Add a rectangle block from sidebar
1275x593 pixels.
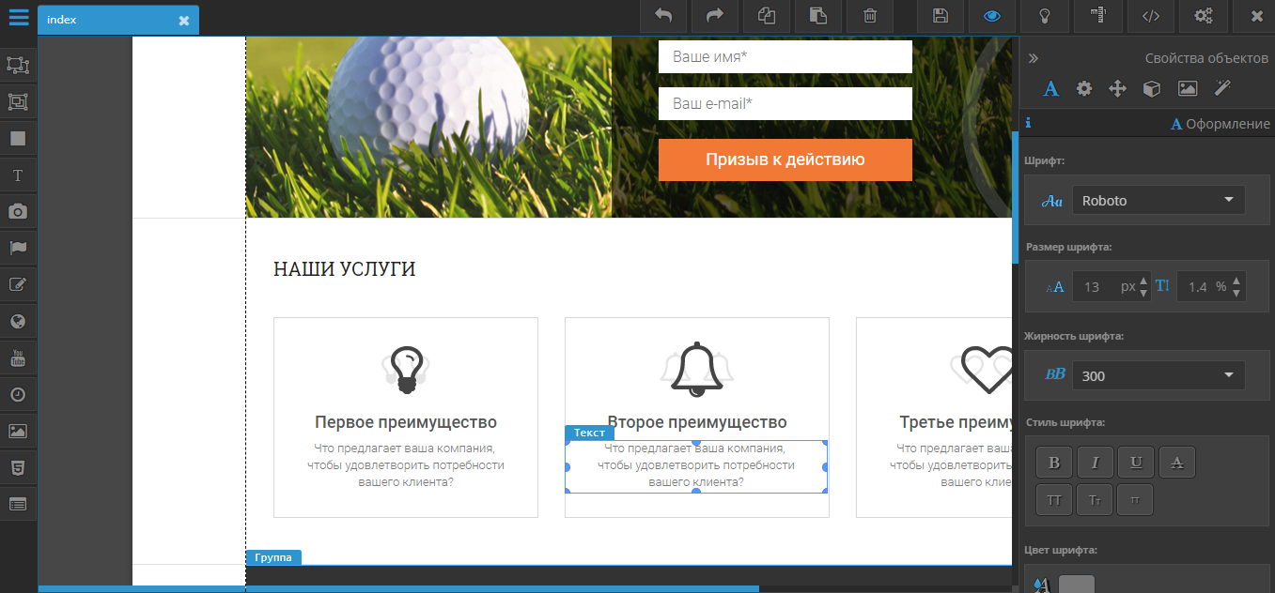18,138
